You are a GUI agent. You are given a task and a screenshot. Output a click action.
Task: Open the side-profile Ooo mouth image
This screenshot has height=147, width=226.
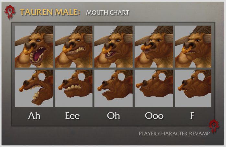pyautogui.click(x=154, y=88)
